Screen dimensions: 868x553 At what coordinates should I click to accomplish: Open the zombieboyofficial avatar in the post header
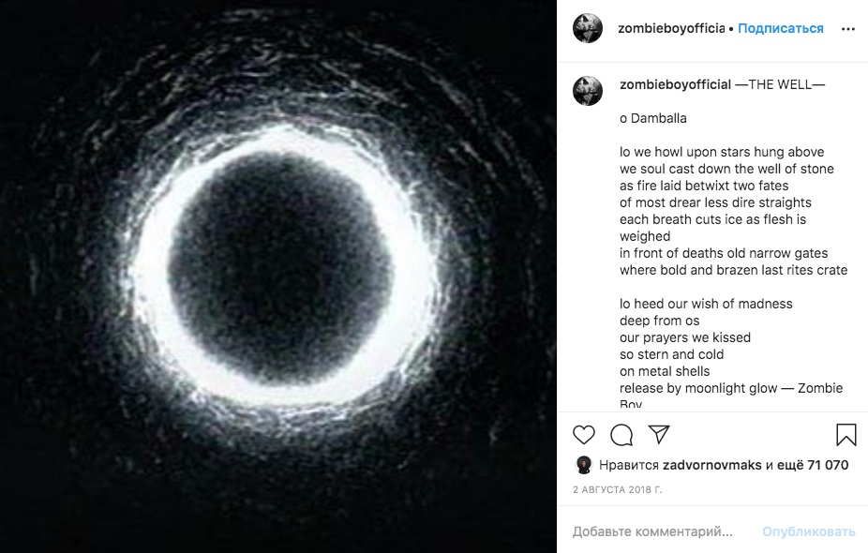click(588, 29)
